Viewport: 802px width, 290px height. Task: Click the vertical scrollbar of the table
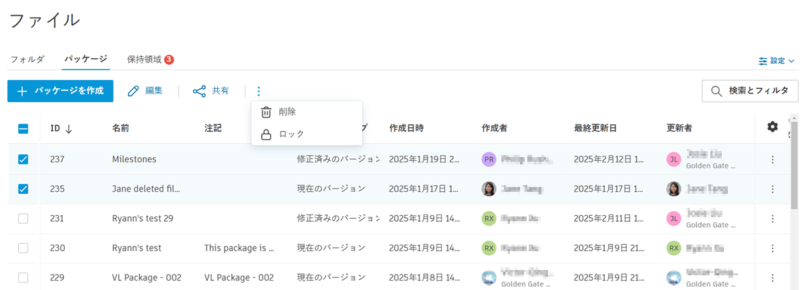point(795,174)
